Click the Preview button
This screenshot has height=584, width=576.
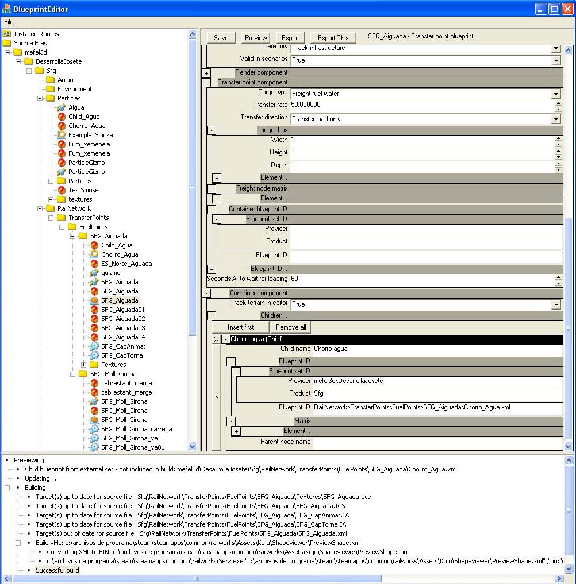pyautogui.click(x=256, y=38)
